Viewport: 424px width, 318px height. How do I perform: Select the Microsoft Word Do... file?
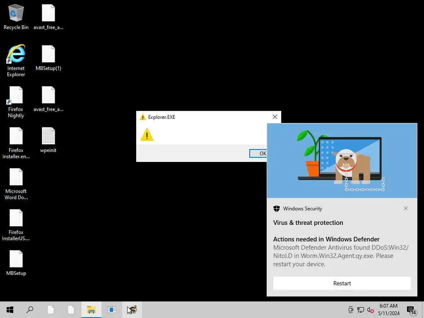pyautogui.click(x=16, y=184)
